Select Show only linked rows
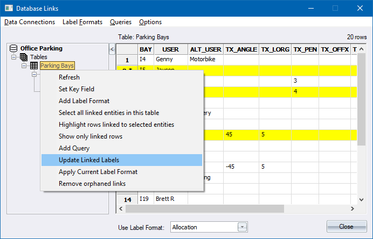This screenshot has height=239, width=373. coord(91,136)
